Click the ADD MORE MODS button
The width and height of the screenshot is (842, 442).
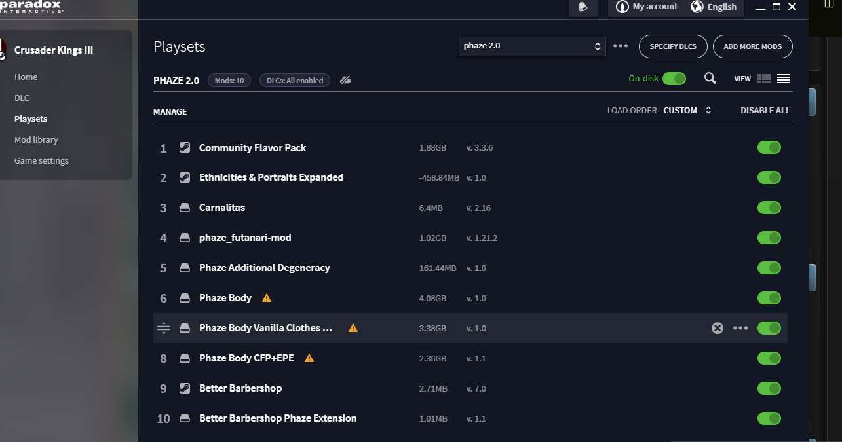[x=753, y=46]
